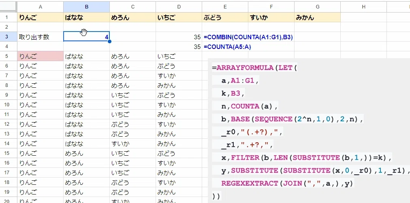
Task: Click cell A1 containing りんご
Action: pos(40,17)
